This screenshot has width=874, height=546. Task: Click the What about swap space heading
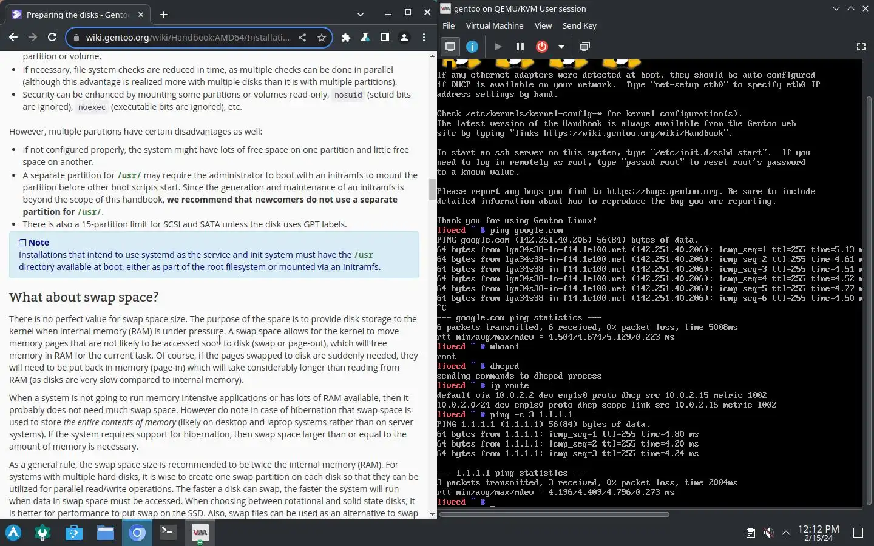click(84, 297)
